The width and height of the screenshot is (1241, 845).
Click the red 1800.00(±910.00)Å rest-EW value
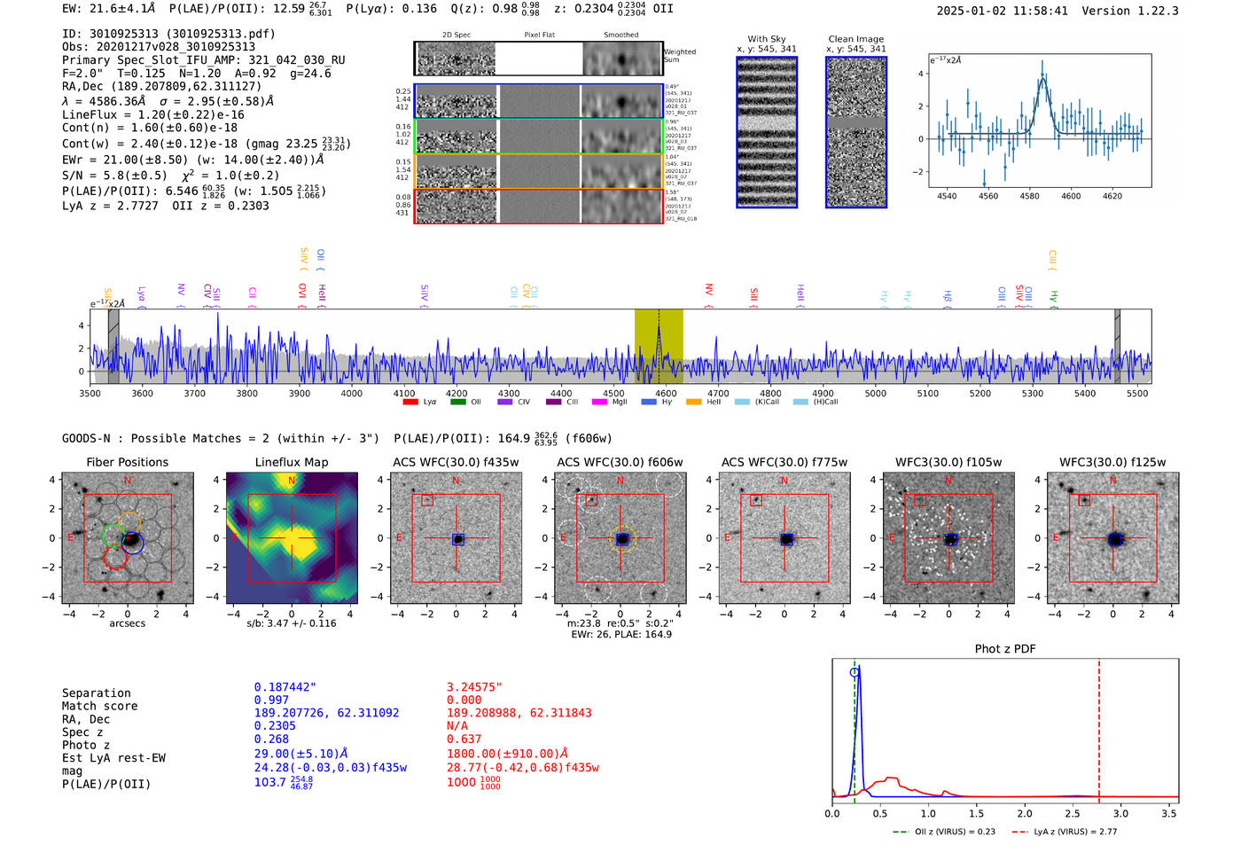tap(507, 754)
